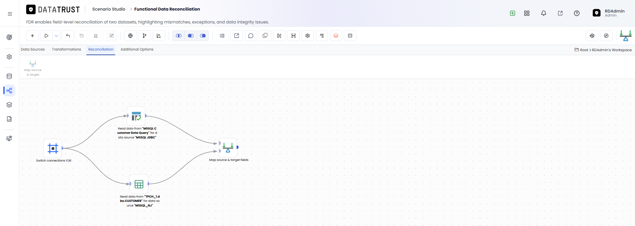Click the plus add button in toolbar
The height and width of the screenshot is (226, 635).
click(x=32, y=36)
